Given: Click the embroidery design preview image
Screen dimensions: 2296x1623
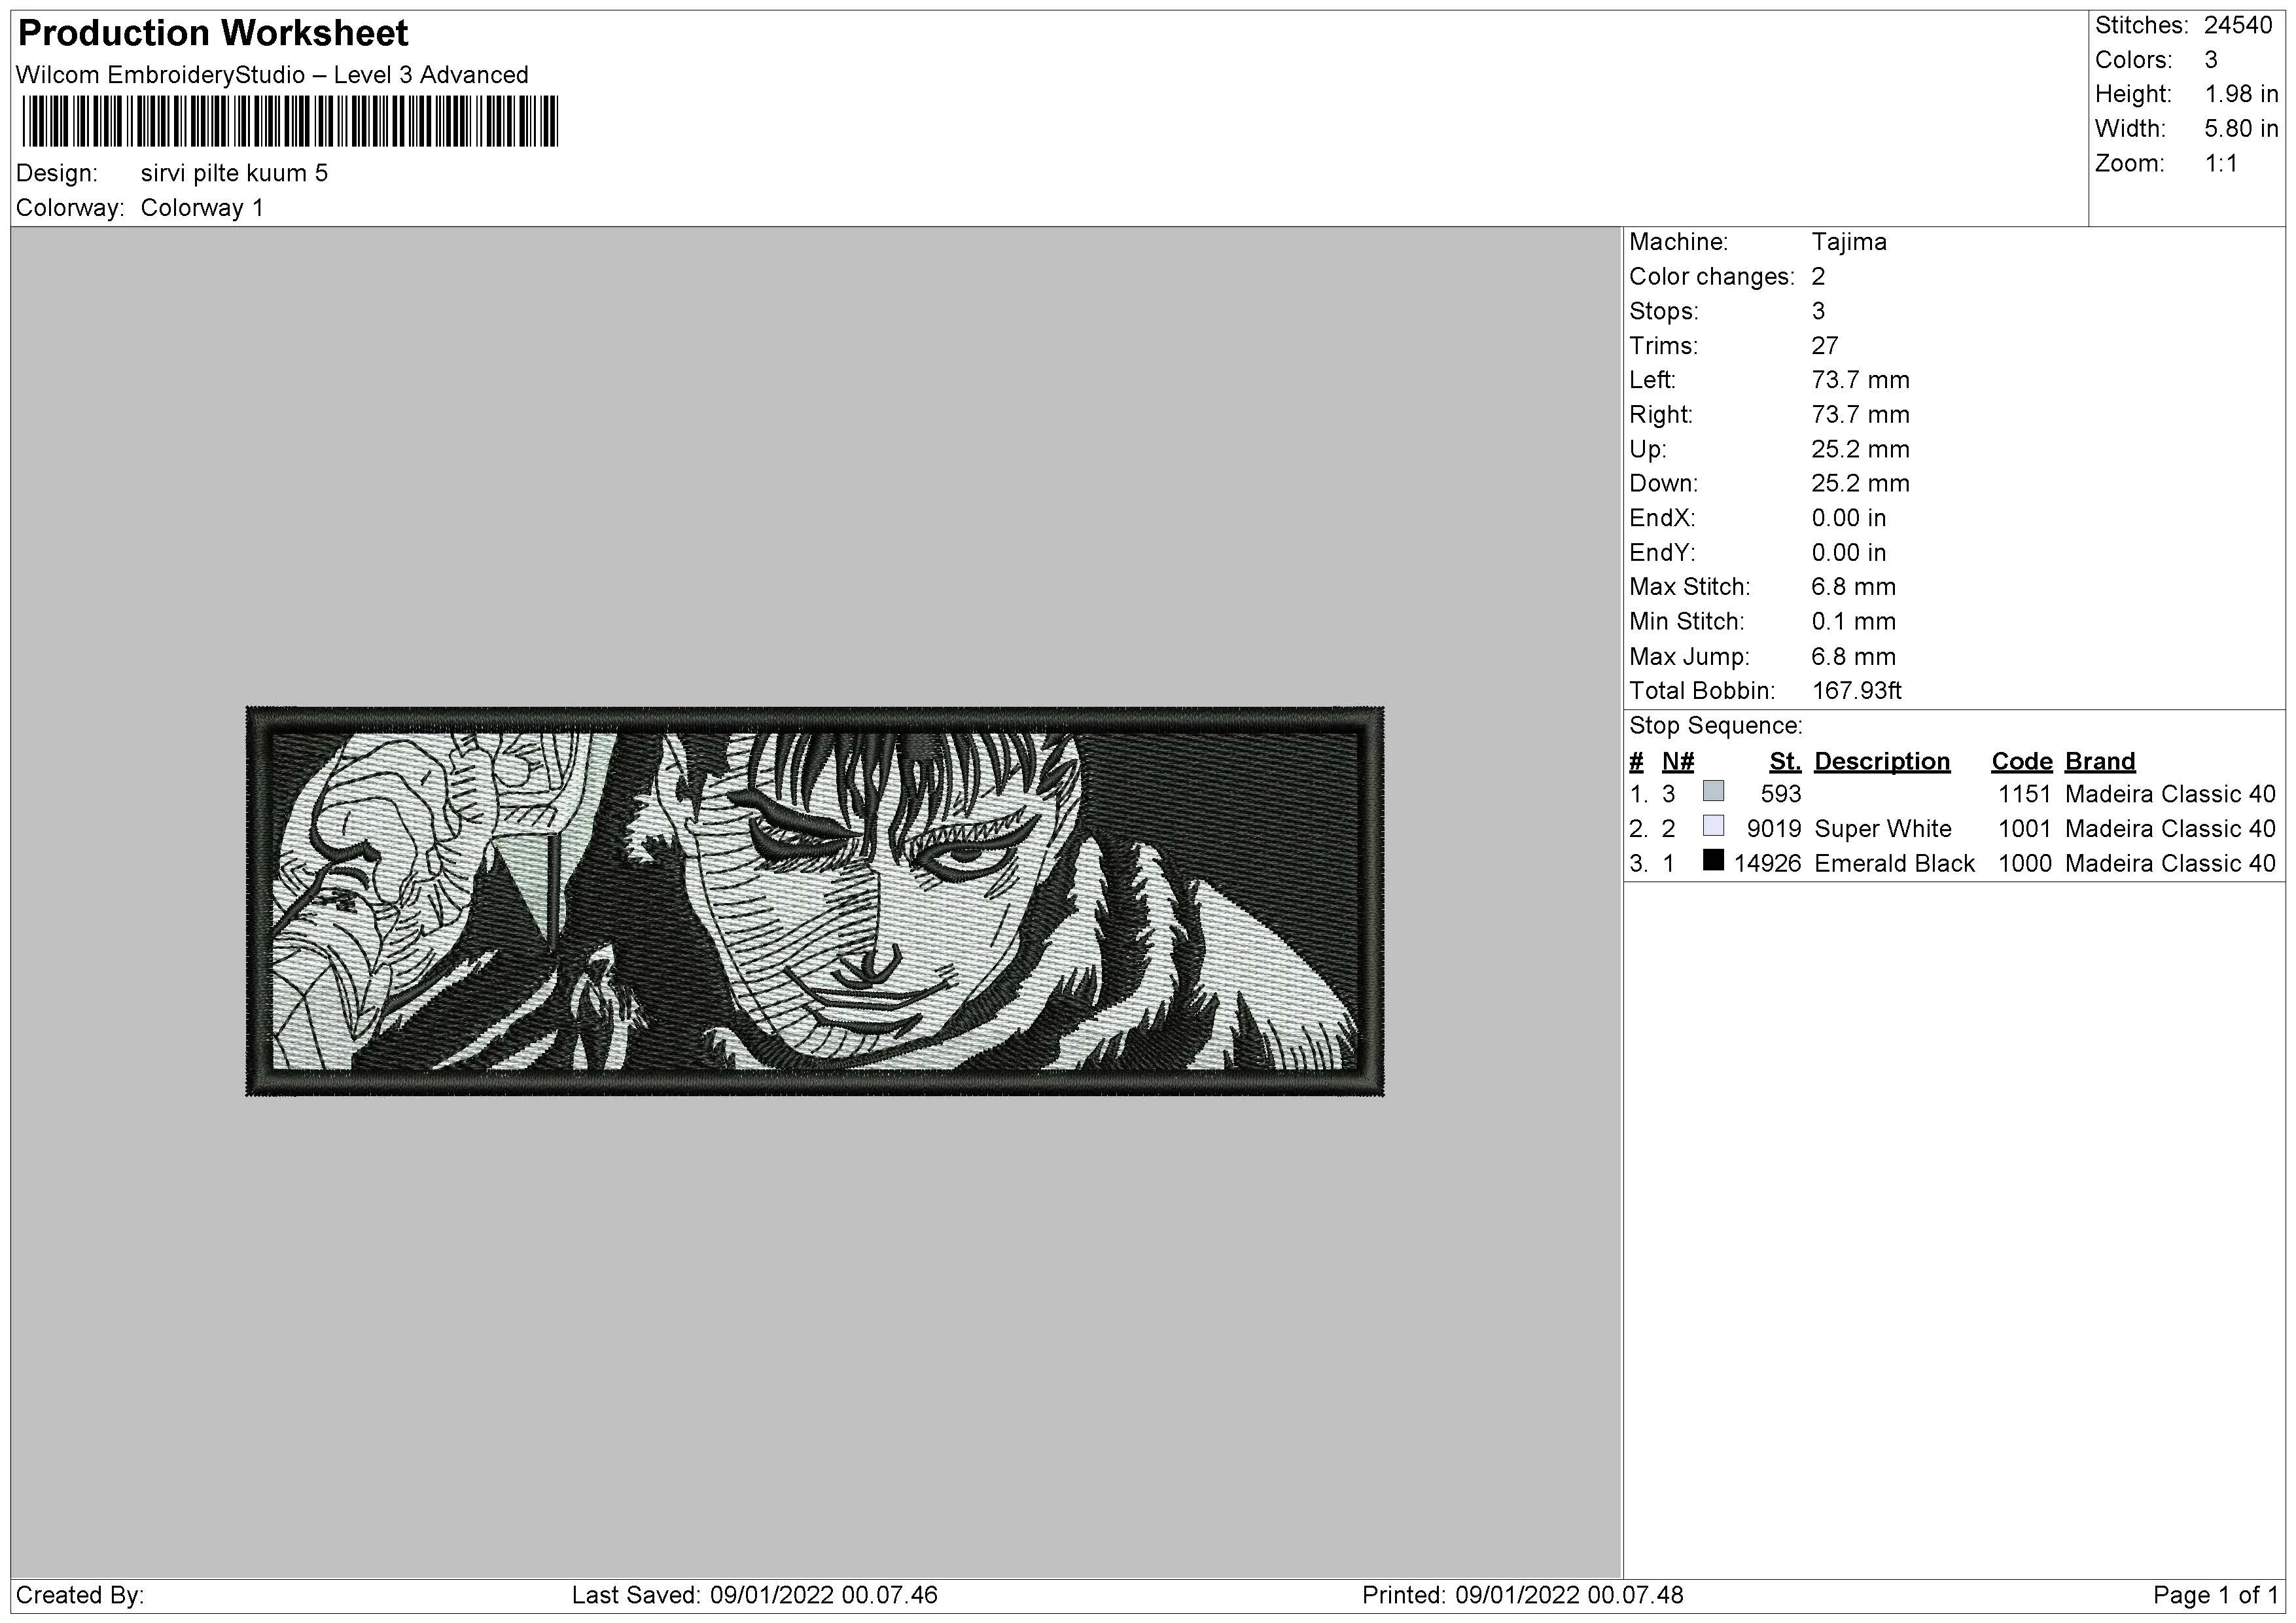Looking at the screenshot, I should pyautogui.click(x=815, y=901).
